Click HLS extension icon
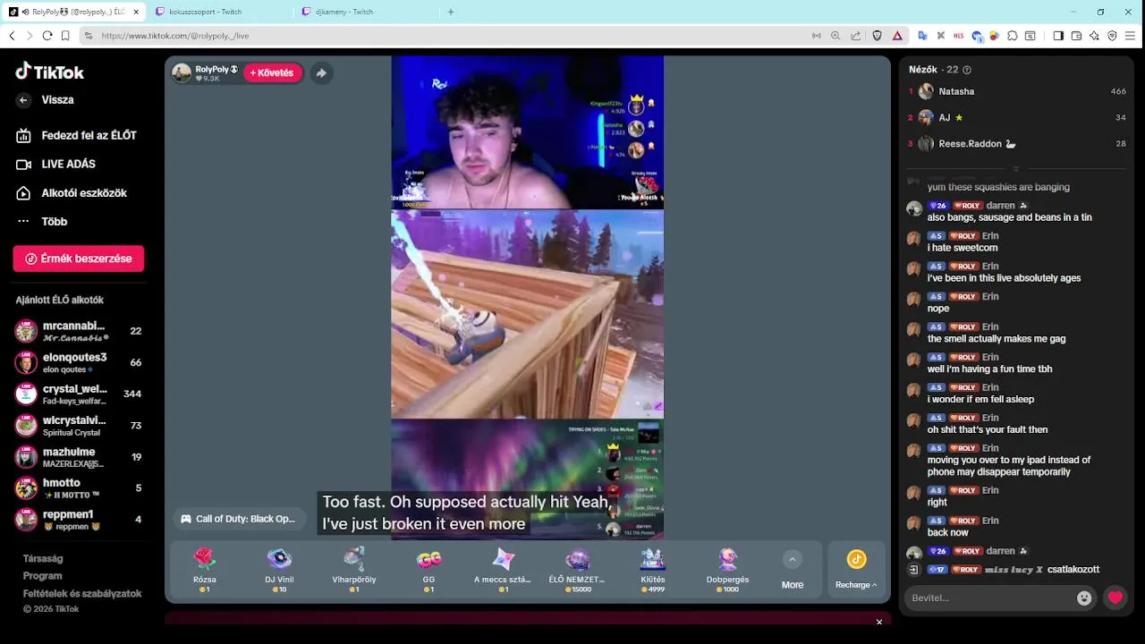1145x644 pixels. [959, 36]
